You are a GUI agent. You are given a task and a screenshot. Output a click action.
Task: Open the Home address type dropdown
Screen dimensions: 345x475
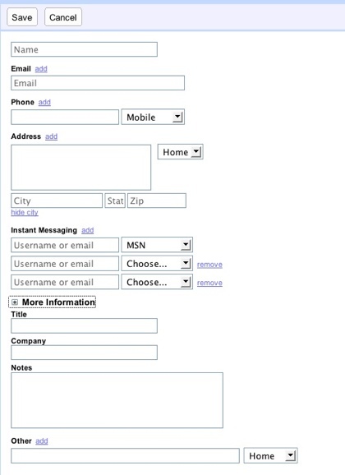(180, 152)
